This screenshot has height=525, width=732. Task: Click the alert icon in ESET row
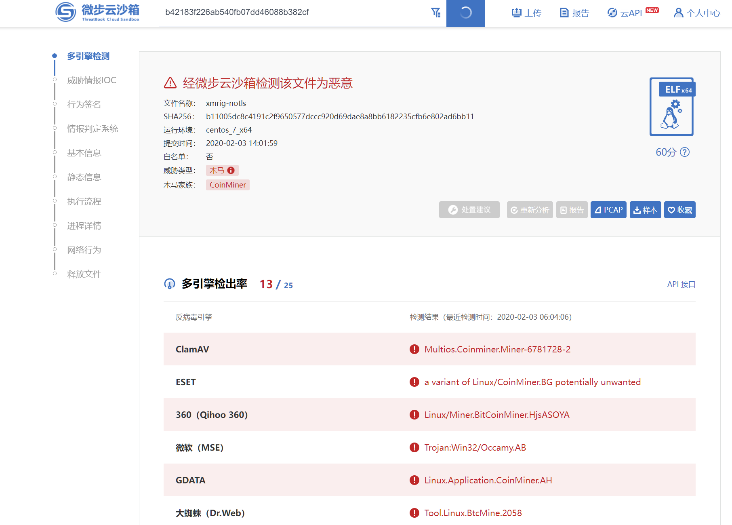click(x=414, y=382)
